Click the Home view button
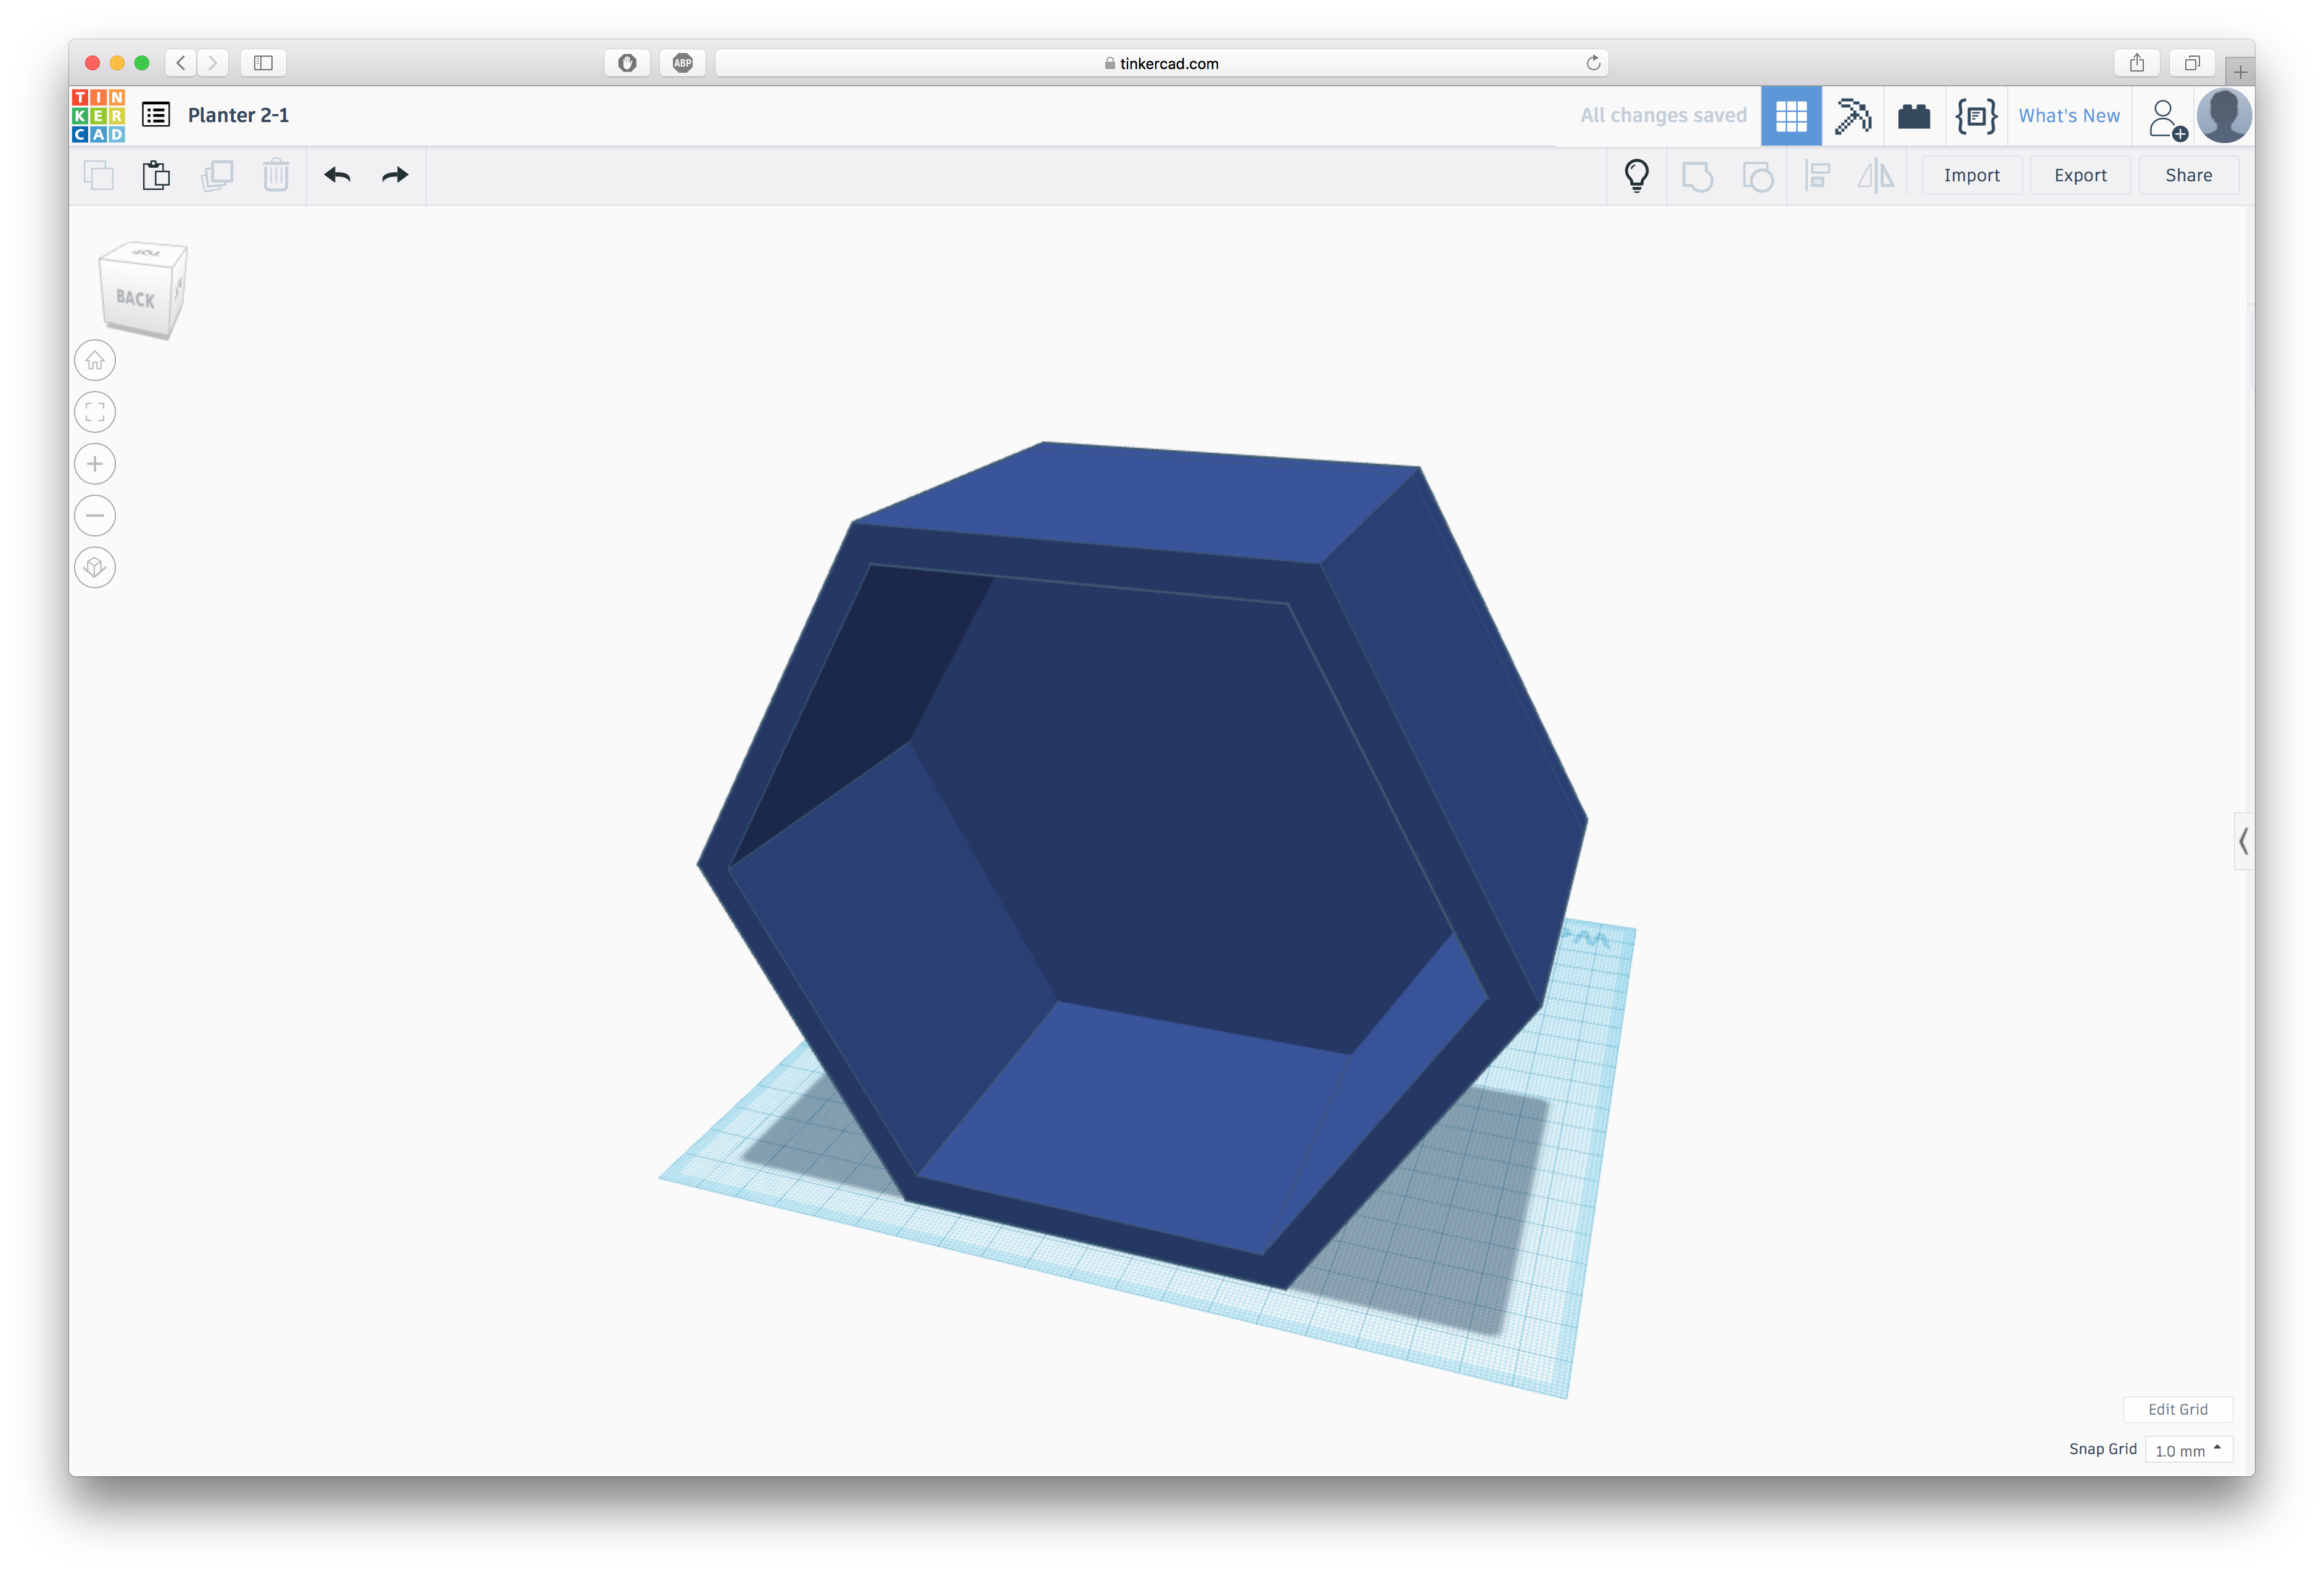This screenshot has width=2324, height=1575. pyautogui.click(x=95, y=360)
